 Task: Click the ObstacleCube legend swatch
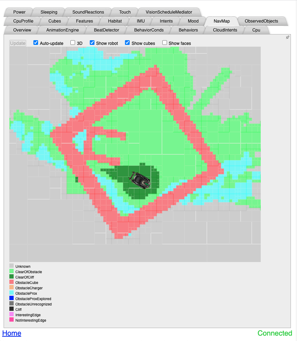coord(11,282)
